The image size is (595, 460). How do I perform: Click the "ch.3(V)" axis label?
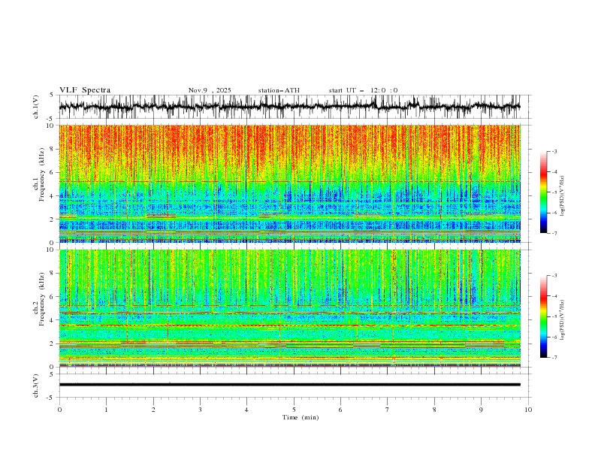[36, 386]
